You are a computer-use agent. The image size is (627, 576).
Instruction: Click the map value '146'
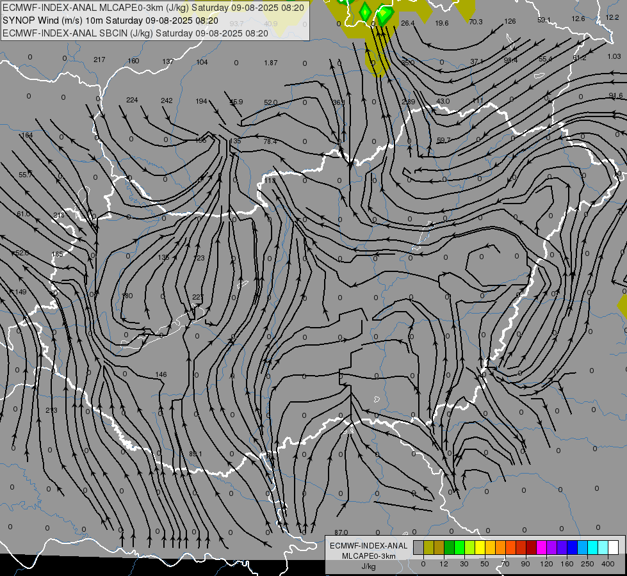(x=161, y=374)
